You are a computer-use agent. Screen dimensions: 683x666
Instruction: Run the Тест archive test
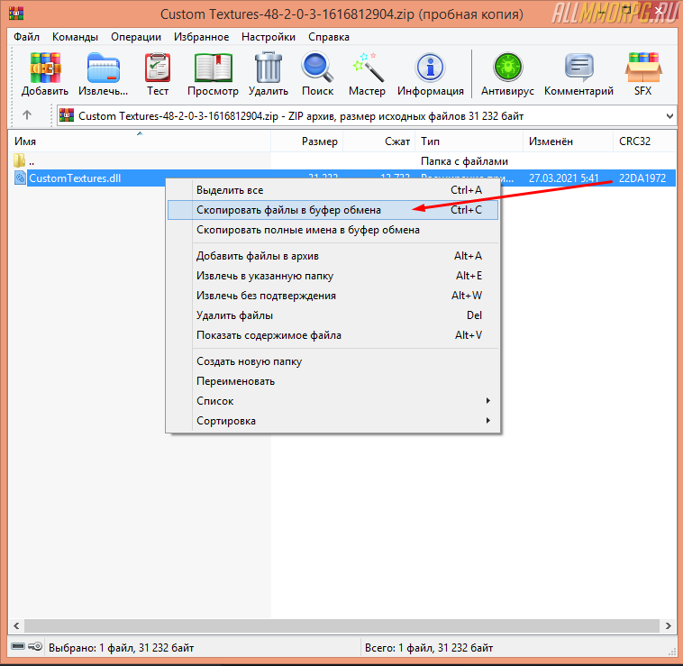[158, 68]
